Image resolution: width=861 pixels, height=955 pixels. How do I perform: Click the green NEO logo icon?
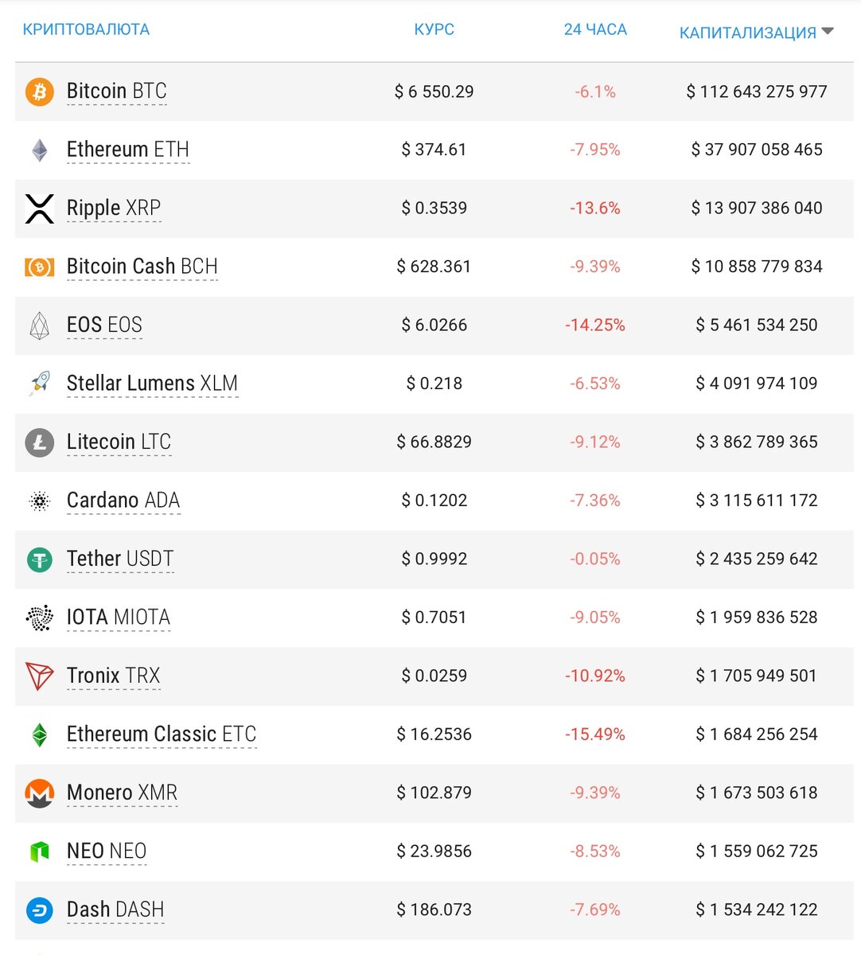tap(39, 852)
